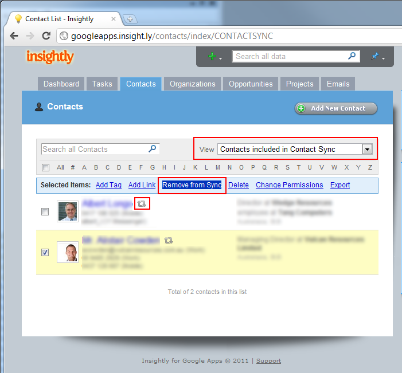The height and width of the screenshot is (373, 402).
Task: Click the browser forward arrow
Action: click(x=30, y=36)
